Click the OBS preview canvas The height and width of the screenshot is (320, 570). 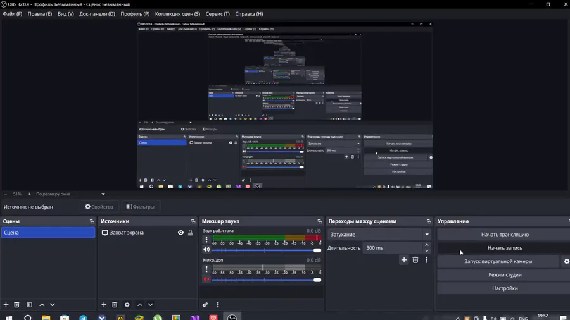(x=284, y=105)
